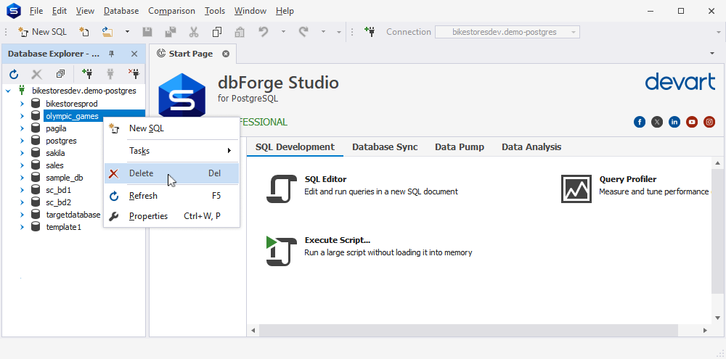The width and height of the screenshot is (726, 359).
Task: Expand the pagila database node
Action: [22, 128]
